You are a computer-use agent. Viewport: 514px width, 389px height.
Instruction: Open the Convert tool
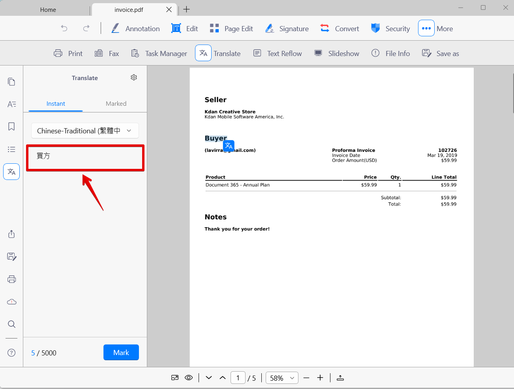340,28
